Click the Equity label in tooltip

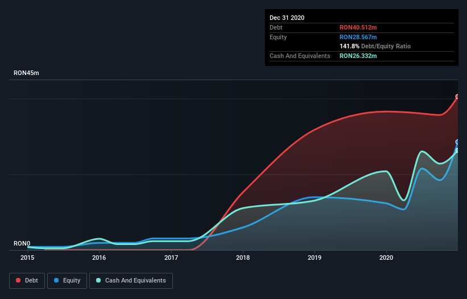tap(278, 37)
